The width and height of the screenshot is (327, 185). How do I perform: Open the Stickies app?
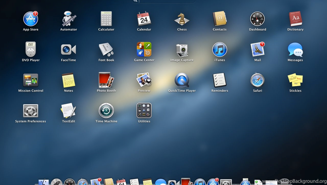point(295,80)
